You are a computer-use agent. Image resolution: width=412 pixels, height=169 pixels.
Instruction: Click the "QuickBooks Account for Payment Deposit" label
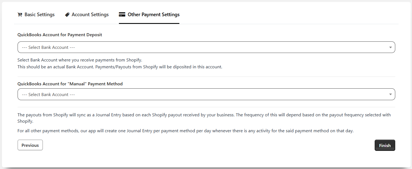click(x=60, y=35)
